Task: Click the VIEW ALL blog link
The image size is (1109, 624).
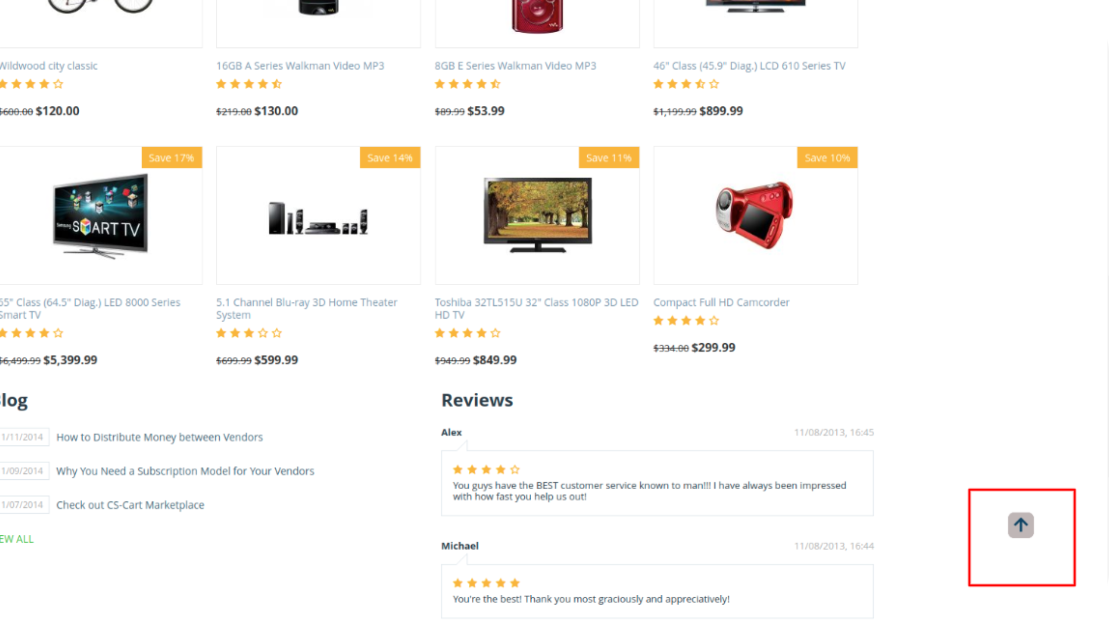Action: click(16, 539)
